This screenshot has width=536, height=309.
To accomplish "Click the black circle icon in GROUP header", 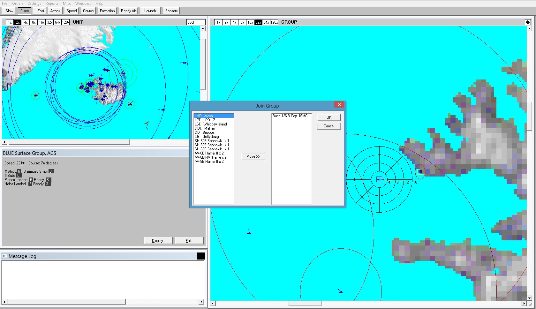I will 528,22.
